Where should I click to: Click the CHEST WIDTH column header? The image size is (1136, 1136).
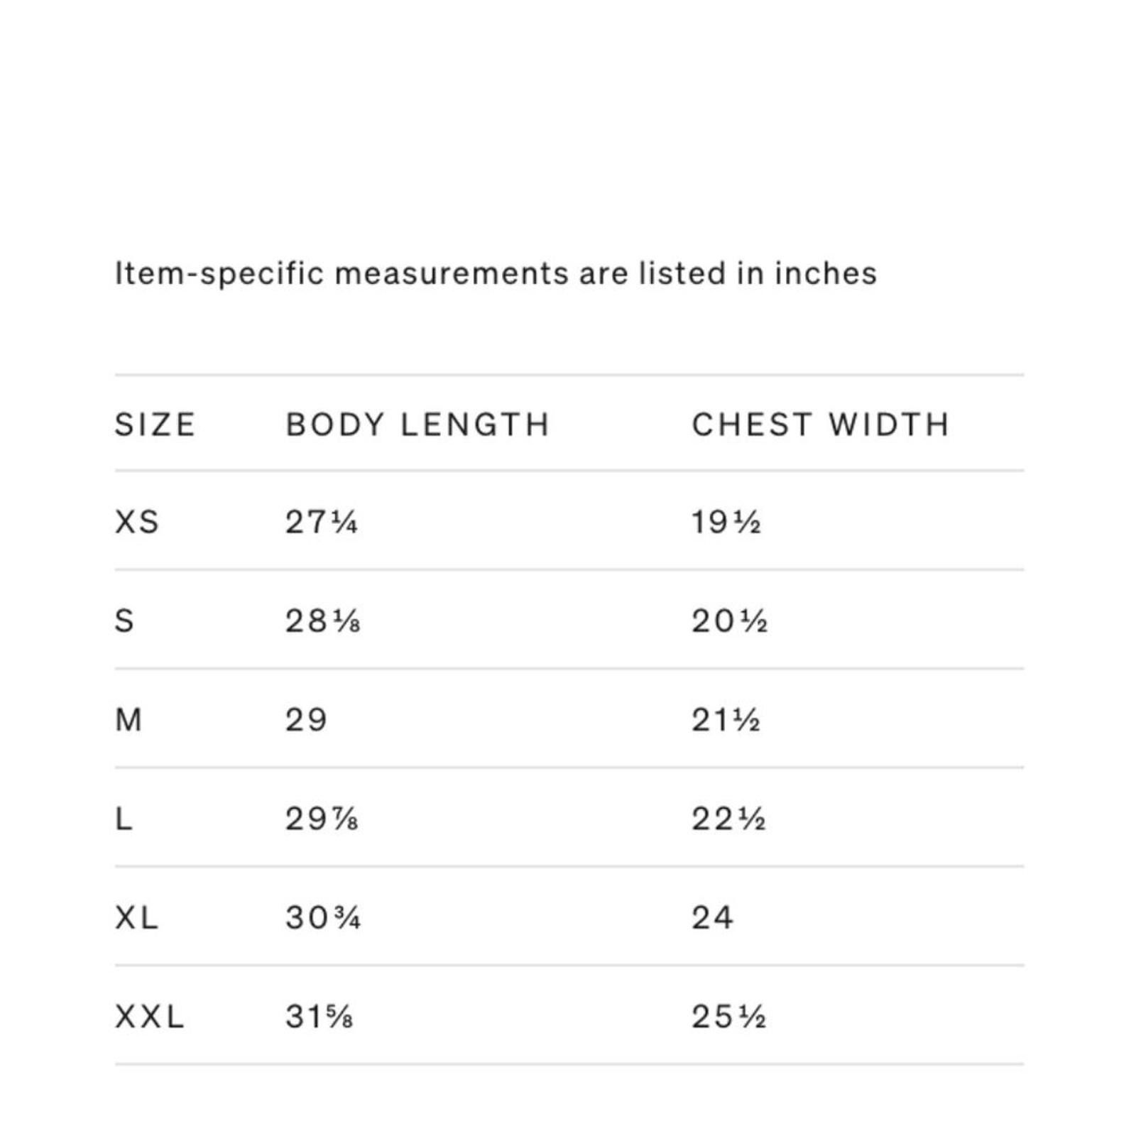(x=820, y=425)
